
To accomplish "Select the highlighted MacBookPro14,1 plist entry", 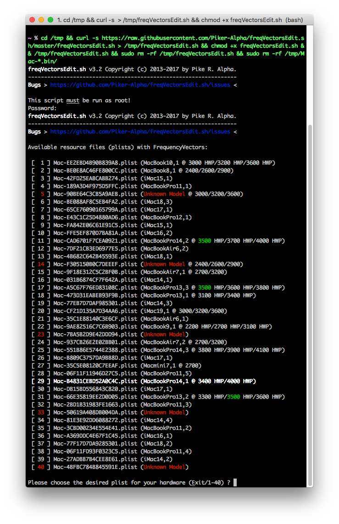I will click(144, 381).
